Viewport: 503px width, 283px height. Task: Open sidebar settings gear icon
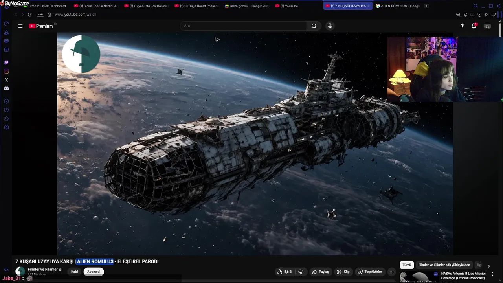click(x=6, y=127)
